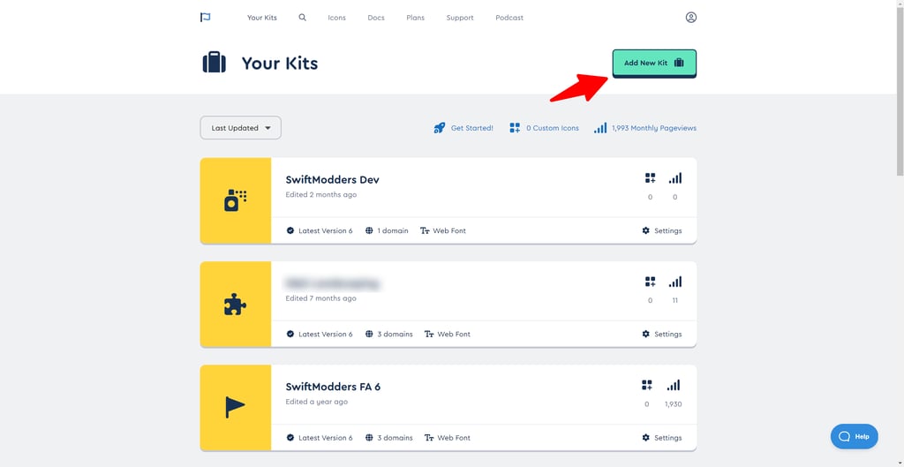This screenshot has height=467, width=904.
Task: Click globe icon in SwiftModders FA 6 card
Action: click(x=369, y=438)
